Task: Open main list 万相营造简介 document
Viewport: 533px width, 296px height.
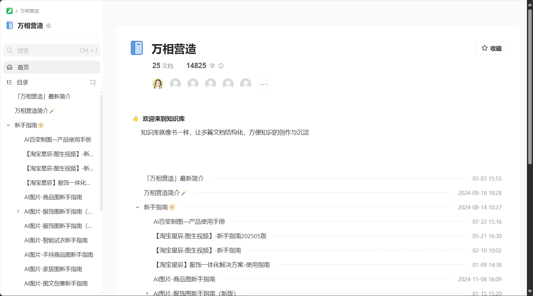Action: click(165, 193)
